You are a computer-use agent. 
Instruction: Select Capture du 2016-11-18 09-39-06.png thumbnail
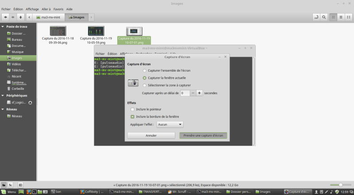pyautogui.click(x=58, y=35)
